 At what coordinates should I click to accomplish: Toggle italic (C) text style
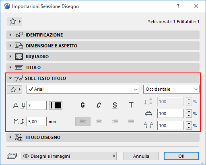point(99,105)
